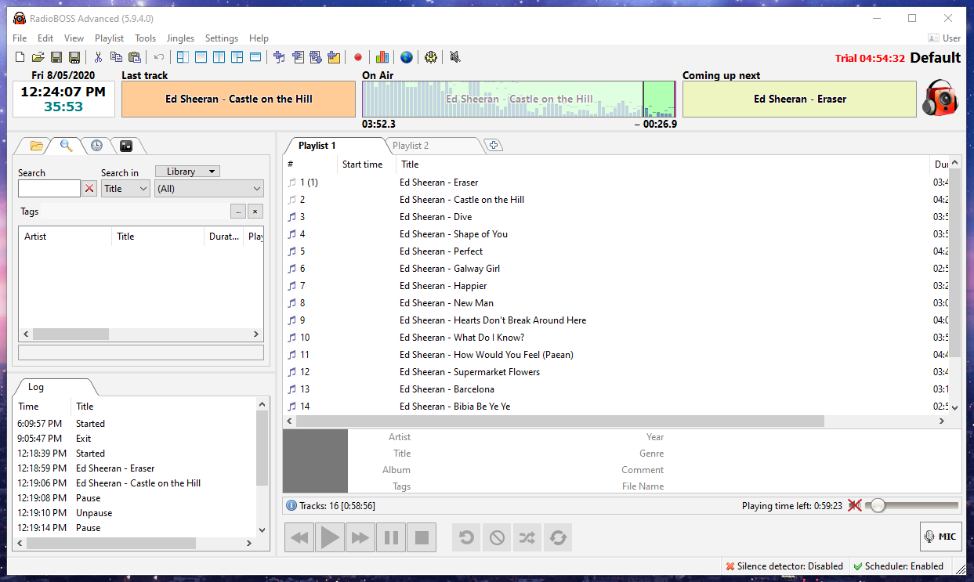Screen dimensions: 974x582
Task: Open the scheduler gear icon in toolbar
Action: tap(430, 57)
